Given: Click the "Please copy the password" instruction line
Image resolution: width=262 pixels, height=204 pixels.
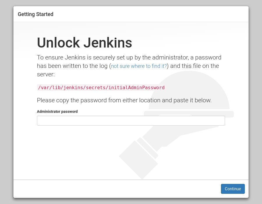Looking at the screenshot, I should pyautogui.click(x=124, y=100).
